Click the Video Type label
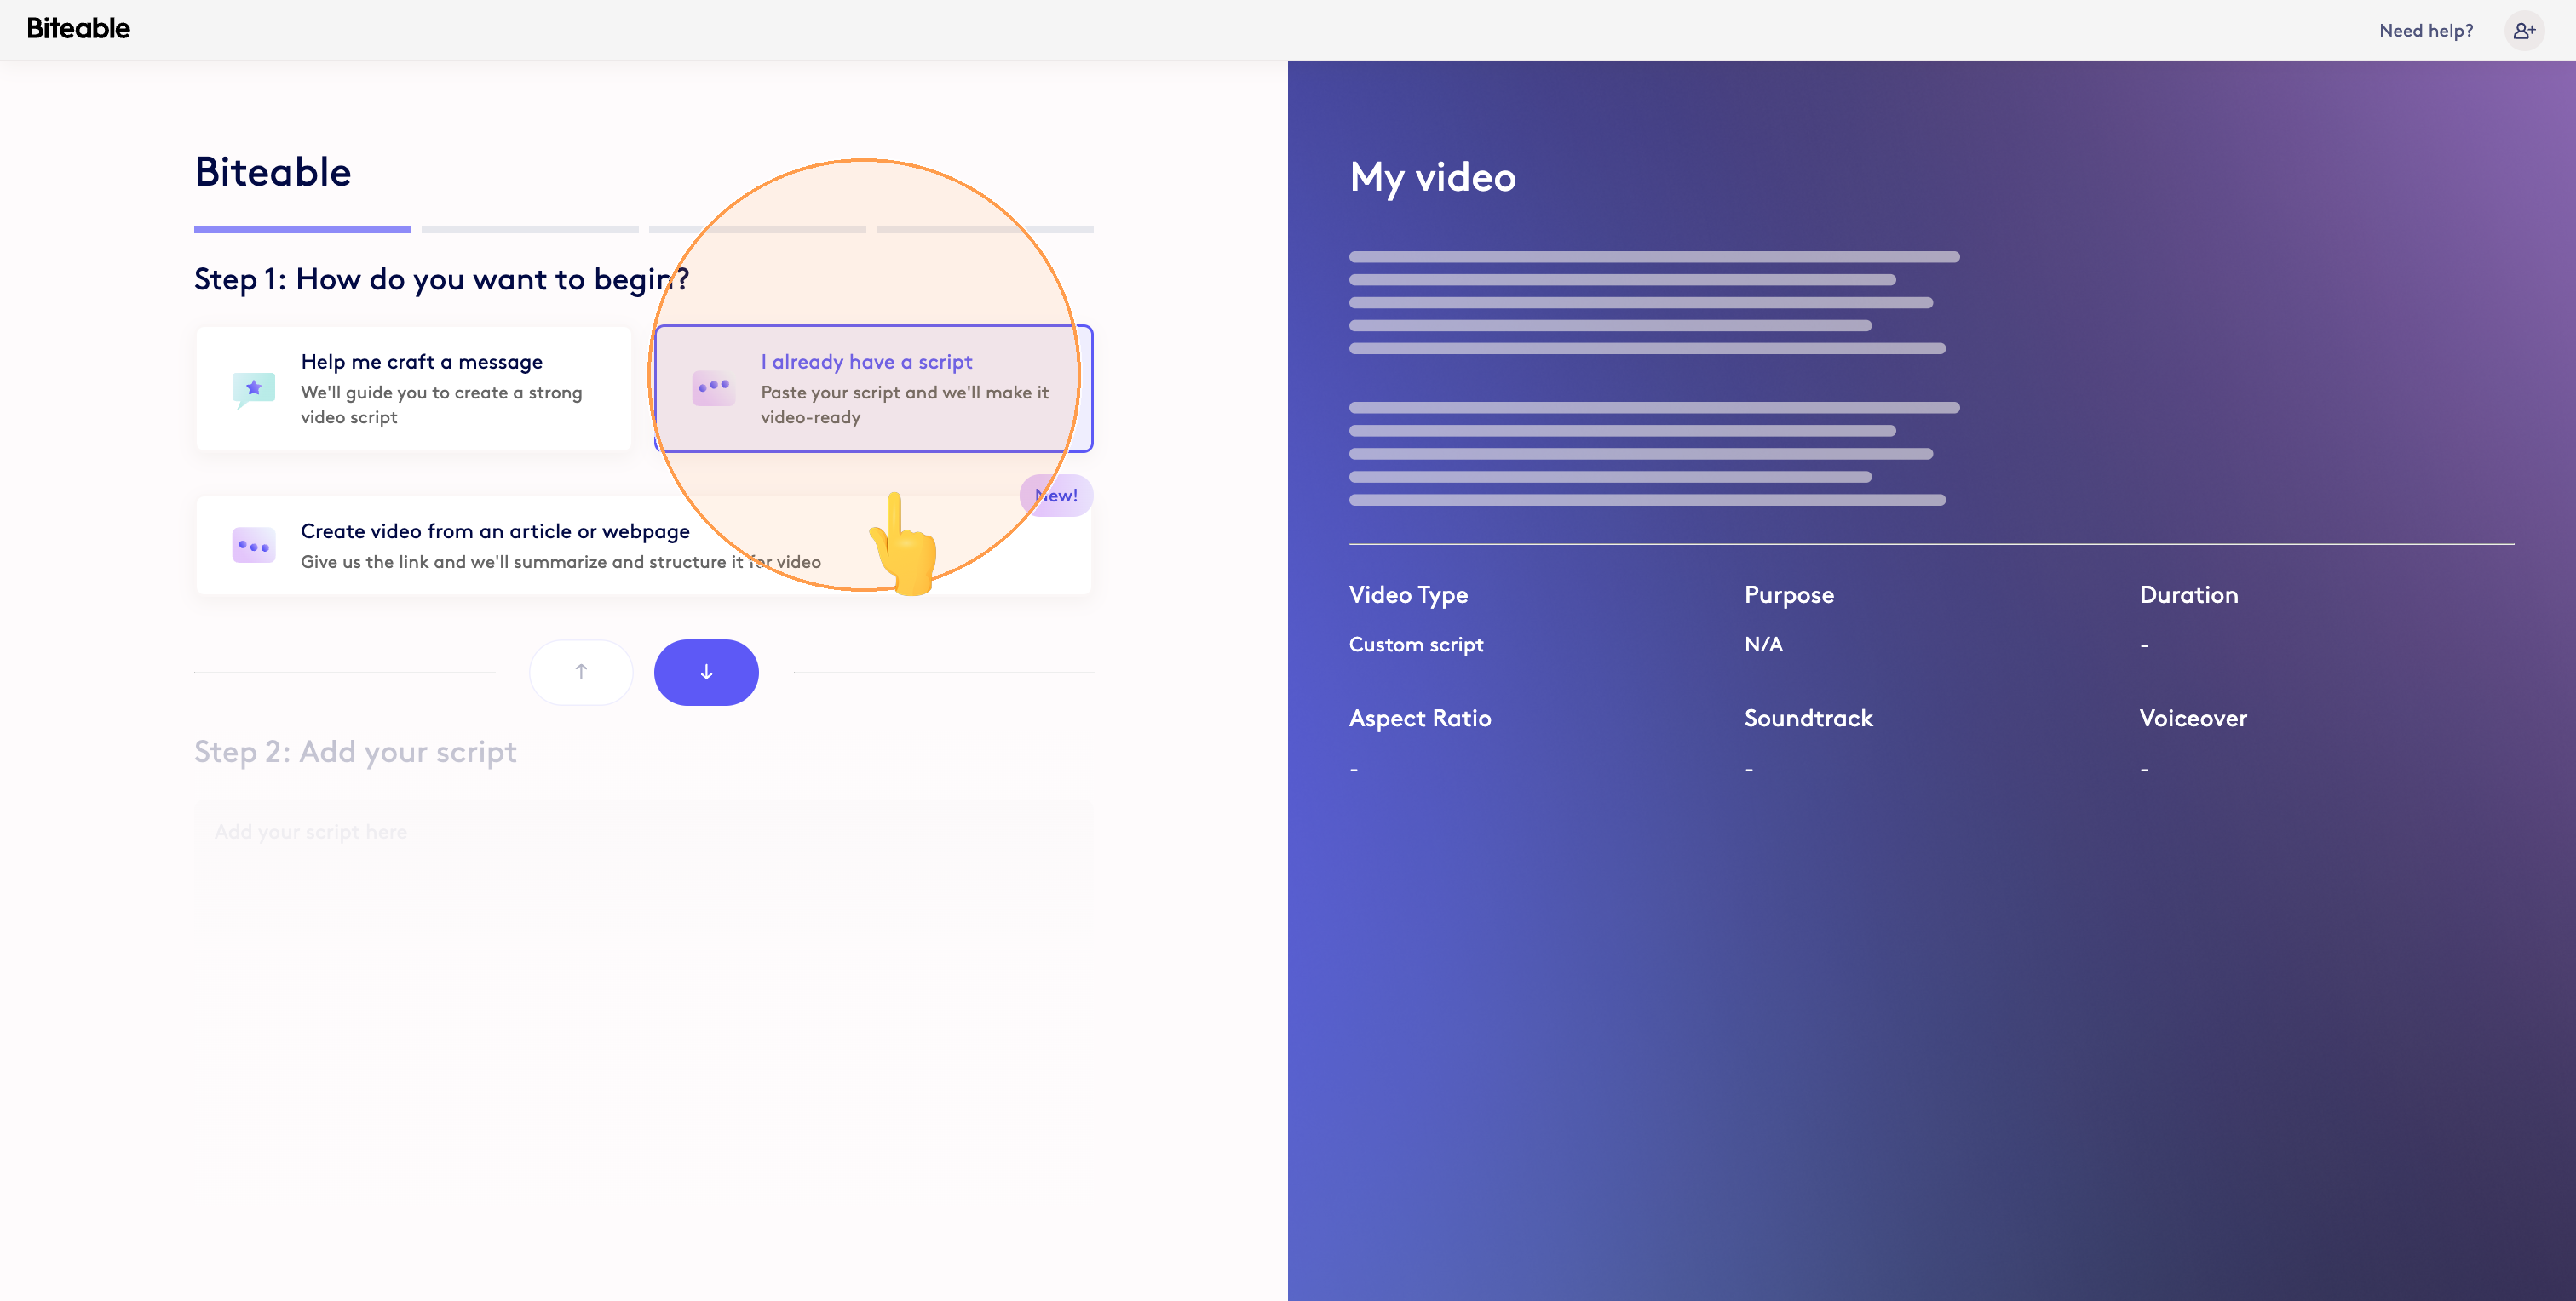The width and height of the screenshot is (2576, 1301). tap(1408, 595)
